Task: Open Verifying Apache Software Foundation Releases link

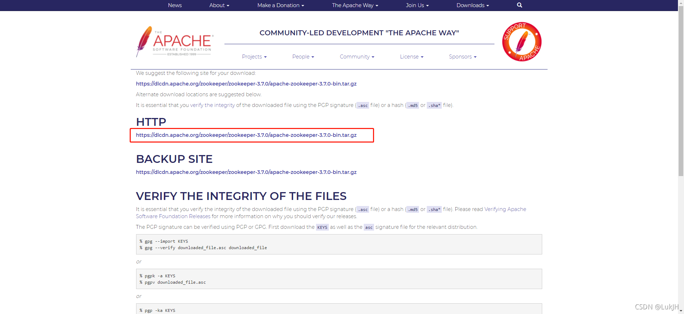Action: point(331,213)
